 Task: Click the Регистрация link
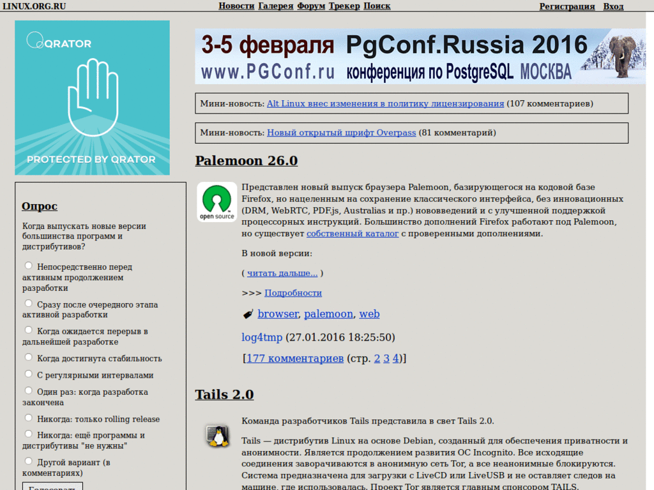[567, 6]
